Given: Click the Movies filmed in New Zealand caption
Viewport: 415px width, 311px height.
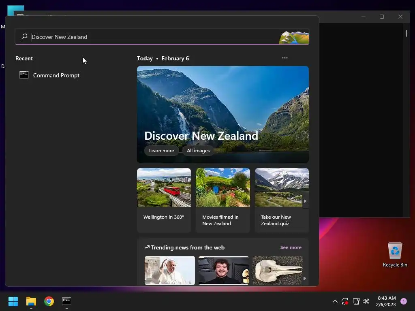Looking at the screenshot, I should tap(220, 220).
